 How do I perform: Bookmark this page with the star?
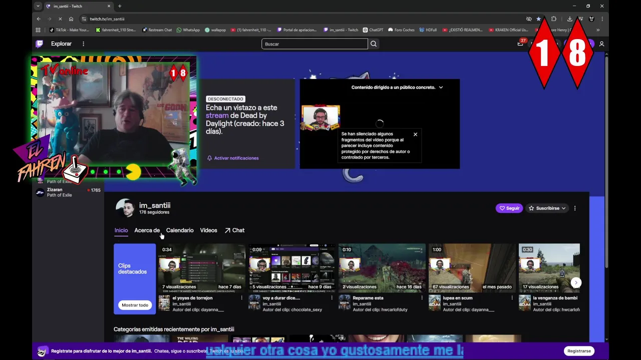tap(539, 19)
